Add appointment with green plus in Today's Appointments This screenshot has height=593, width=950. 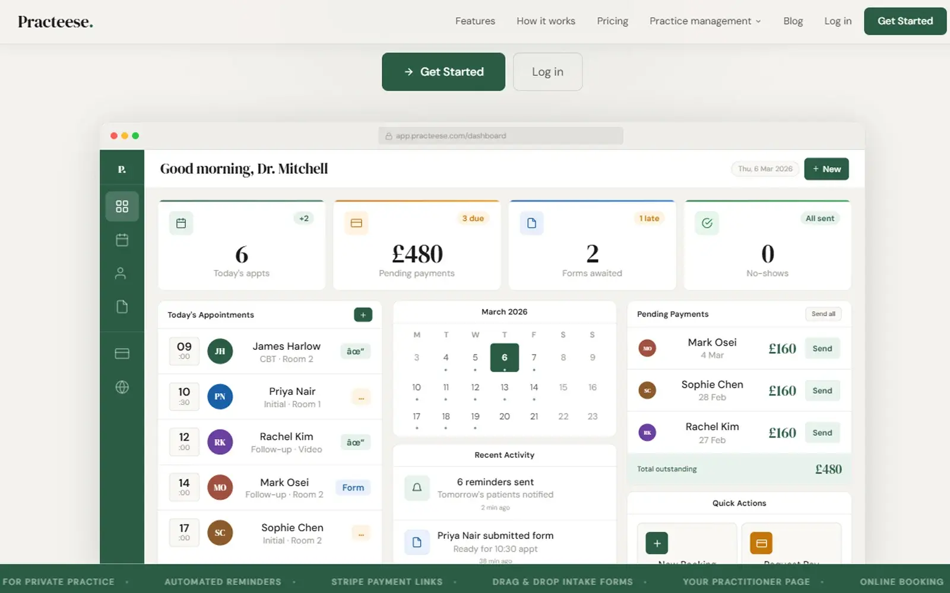coord(363,315)
